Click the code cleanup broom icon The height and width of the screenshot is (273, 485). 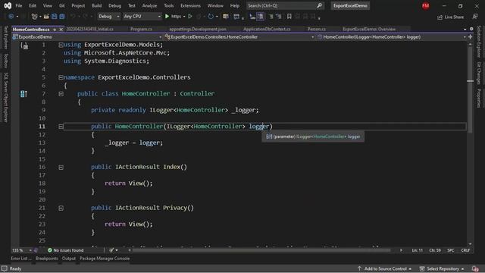tap(111, 250)
